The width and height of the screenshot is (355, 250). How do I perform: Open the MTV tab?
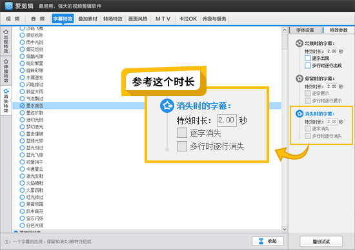point(163,19)
